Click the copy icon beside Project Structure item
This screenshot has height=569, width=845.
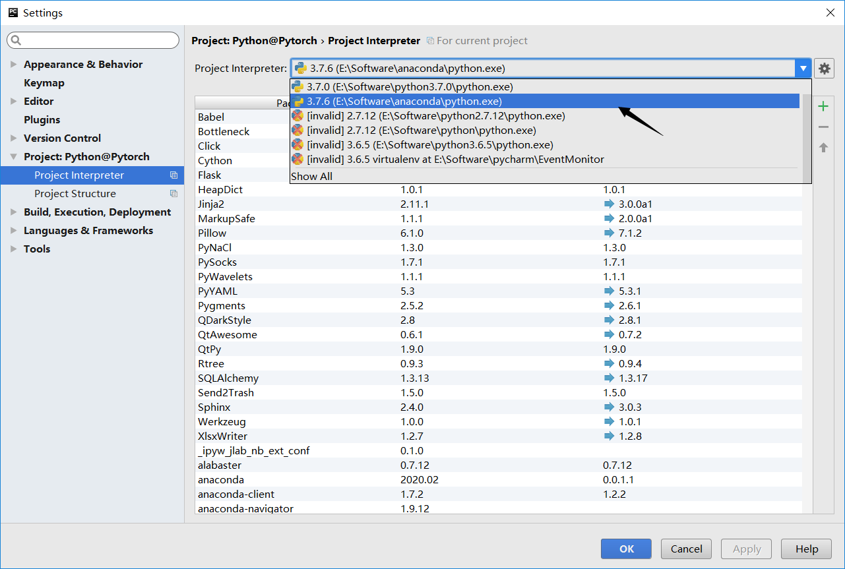coord(173,194)
